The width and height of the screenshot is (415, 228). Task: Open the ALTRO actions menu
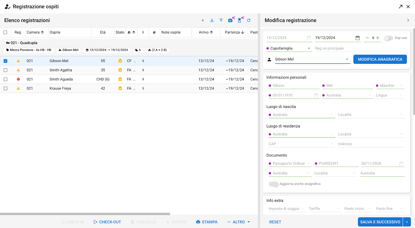(x=239, y=222)
